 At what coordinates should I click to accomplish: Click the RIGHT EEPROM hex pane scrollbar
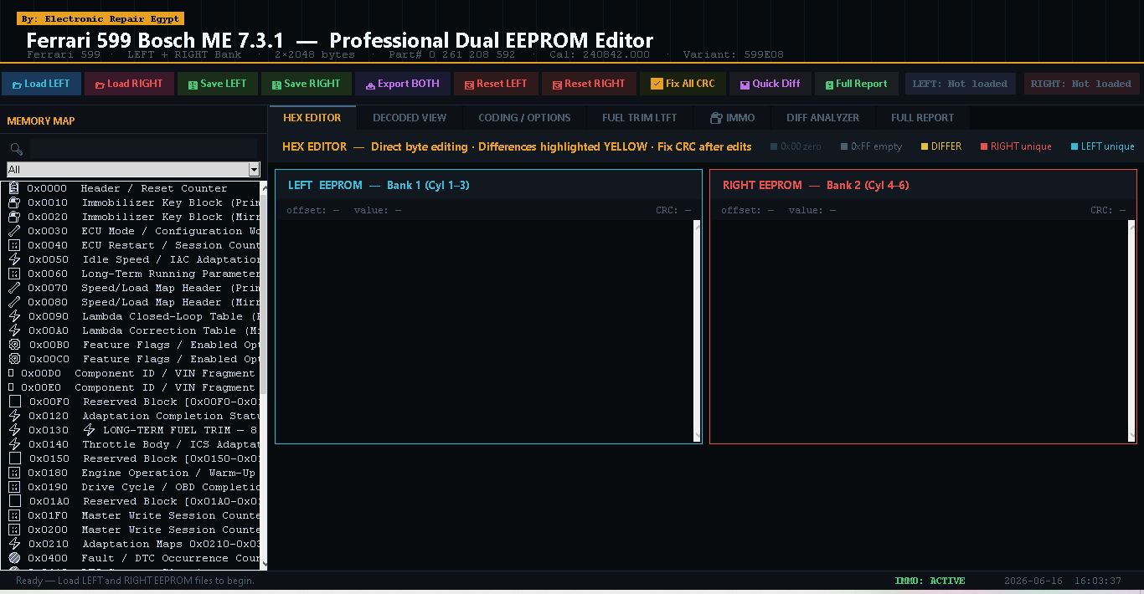(1131, 330)
